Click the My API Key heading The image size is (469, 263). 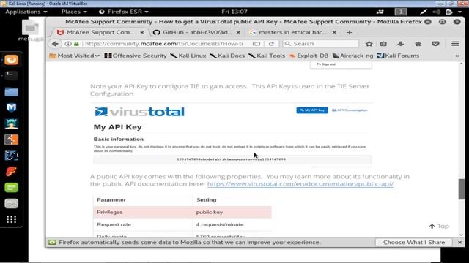tap(117, 127)
